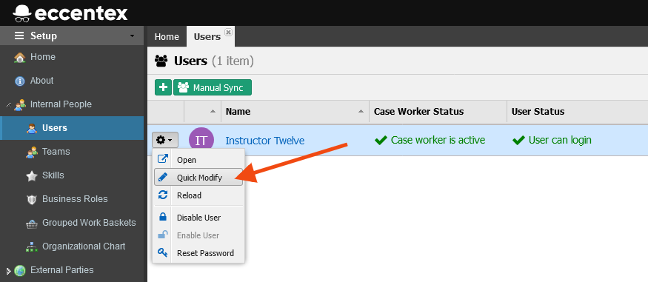
Task: Open the gear actions dropdown for Instructor Twelve
Action: point(165,141)
